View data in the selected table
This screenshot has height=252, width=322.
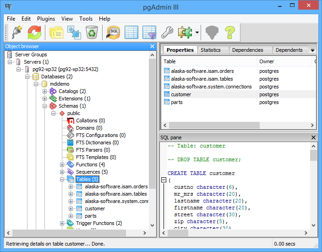point(131,32)
